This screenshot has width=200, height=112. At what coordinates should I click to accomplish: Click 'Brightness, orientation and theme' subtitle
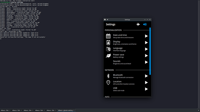[125, 44]
